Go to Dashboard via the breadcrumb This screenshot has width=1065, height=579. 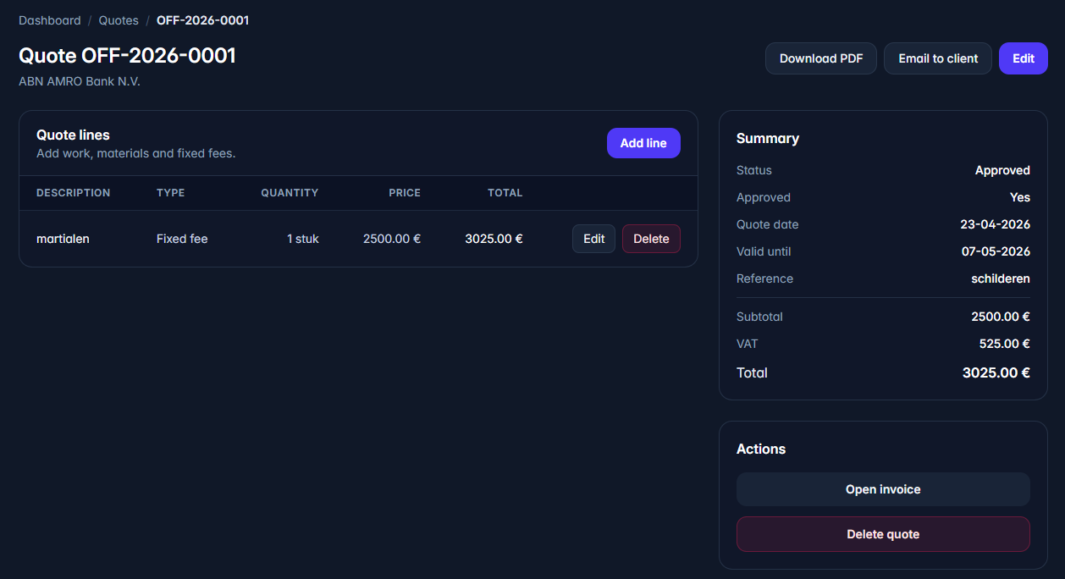50,20
